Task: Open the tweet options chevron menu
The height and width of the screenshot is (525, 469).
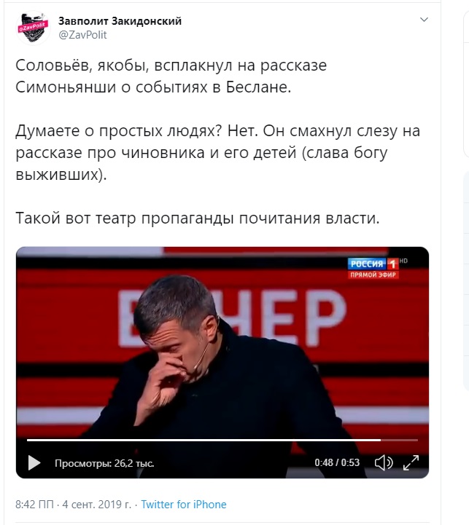Action: pos(424,20)
